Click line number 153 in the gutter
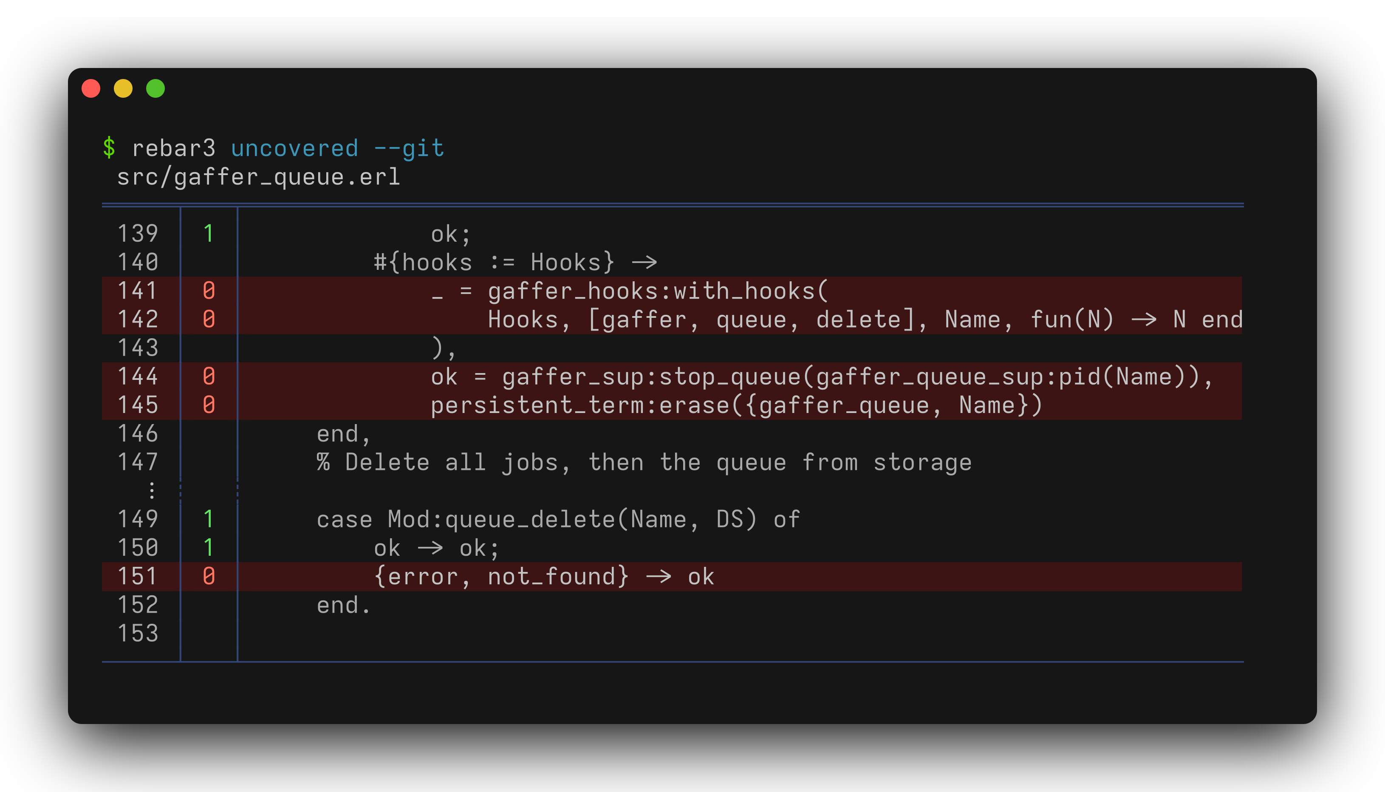 (x=138, y=633)
